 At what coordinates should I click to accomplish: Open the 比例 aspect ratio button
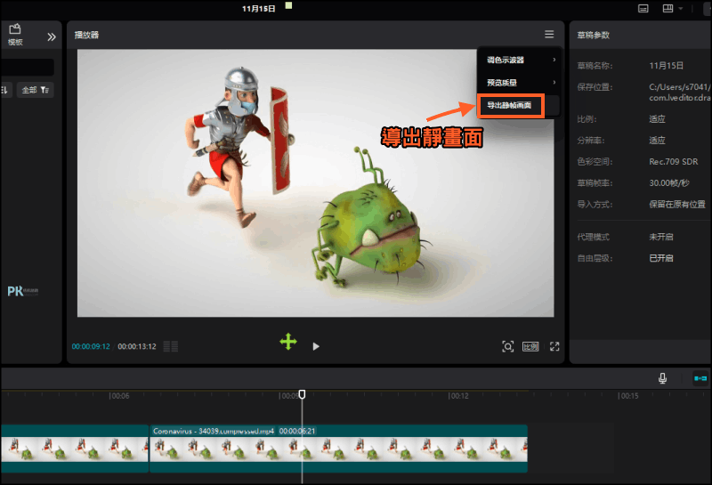coord(530,346)
